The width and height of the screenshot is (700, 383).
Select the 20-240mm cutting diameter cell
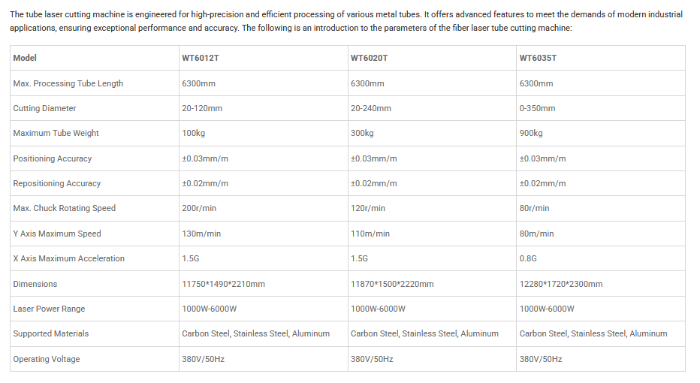(371, 108)
